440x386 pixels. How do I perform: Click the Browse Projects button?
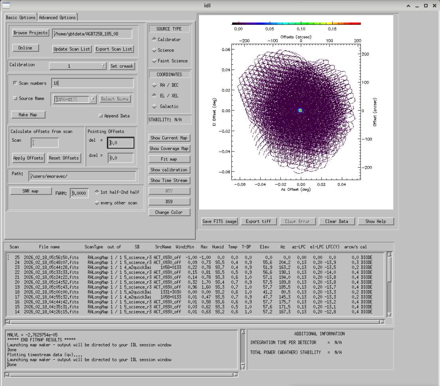click(31, 33)
